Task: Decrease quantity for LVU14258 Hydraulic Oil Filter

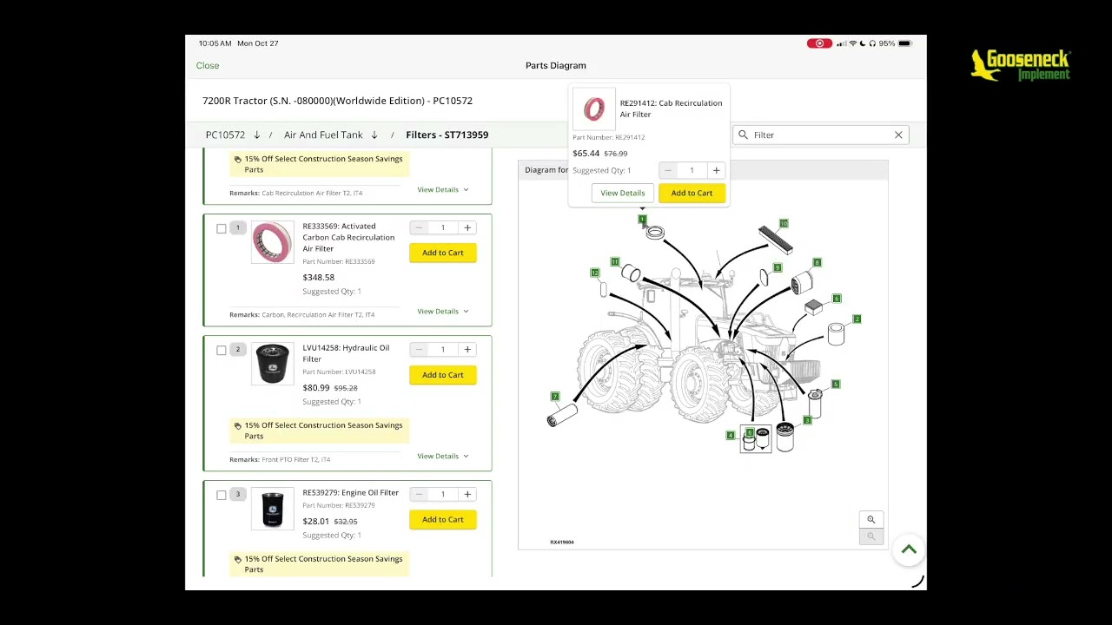Action: 419,350
